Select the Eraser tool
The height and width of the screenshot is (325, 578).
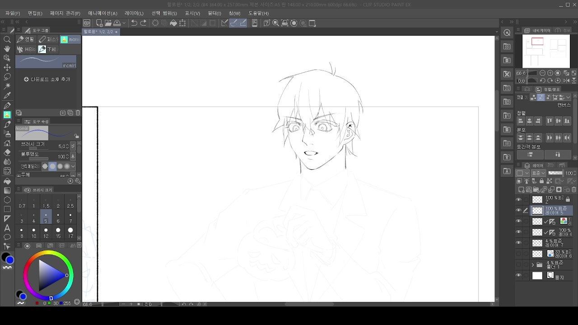[x=7, y=153]
